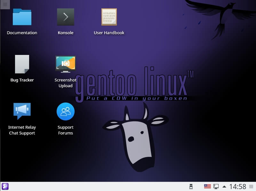
Task: Select the Screenshot Upload label text
Action: (x=66, y=83)
